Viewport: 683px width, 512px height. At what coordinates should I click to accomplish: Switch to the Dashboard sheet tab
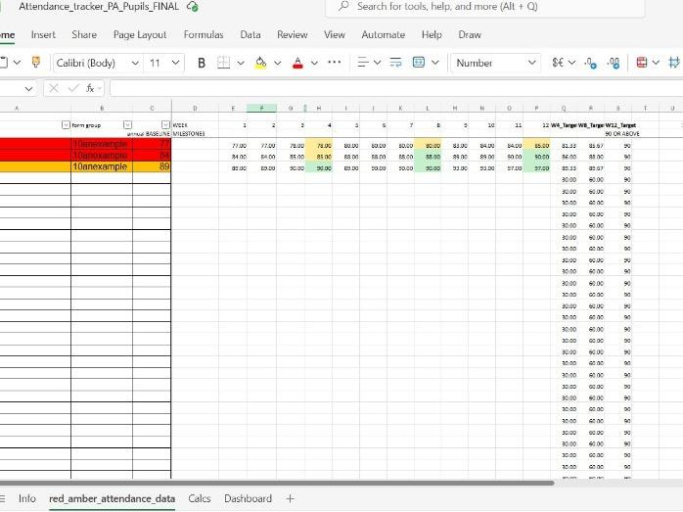pyautogui.click(x=248, y=498)
